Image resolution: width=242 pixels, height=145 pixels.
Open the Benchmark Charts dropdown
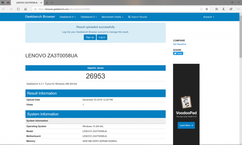click(113, 17)
